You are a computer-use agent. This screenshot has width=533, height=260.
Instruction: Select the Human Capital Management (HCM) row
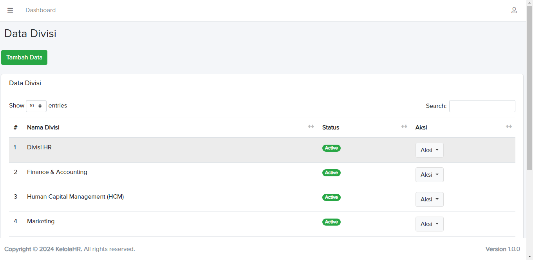coord(75,197)
